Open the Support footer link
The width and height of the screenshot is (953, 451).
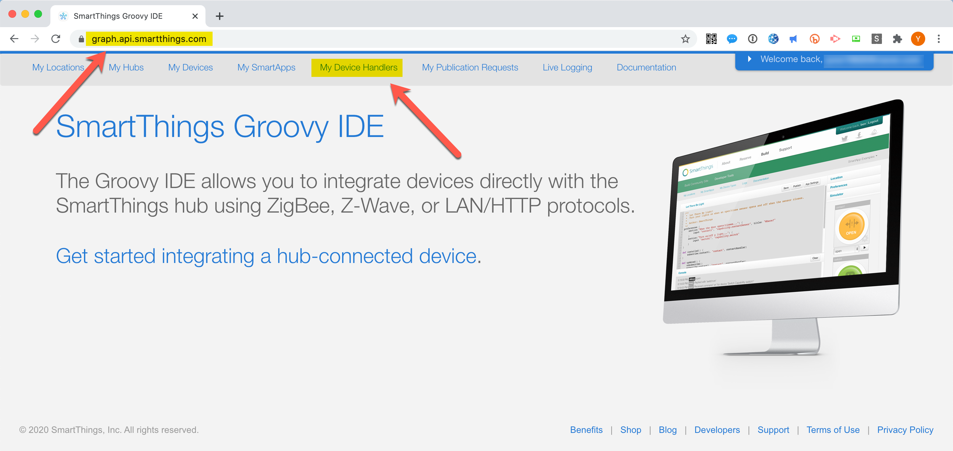pos(773,430)
